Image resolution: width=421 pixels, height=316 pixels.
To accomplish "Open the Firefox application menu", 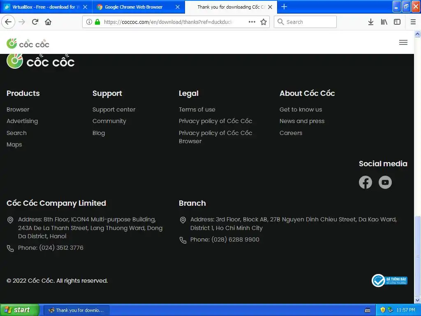I will (x=413, y=22).
